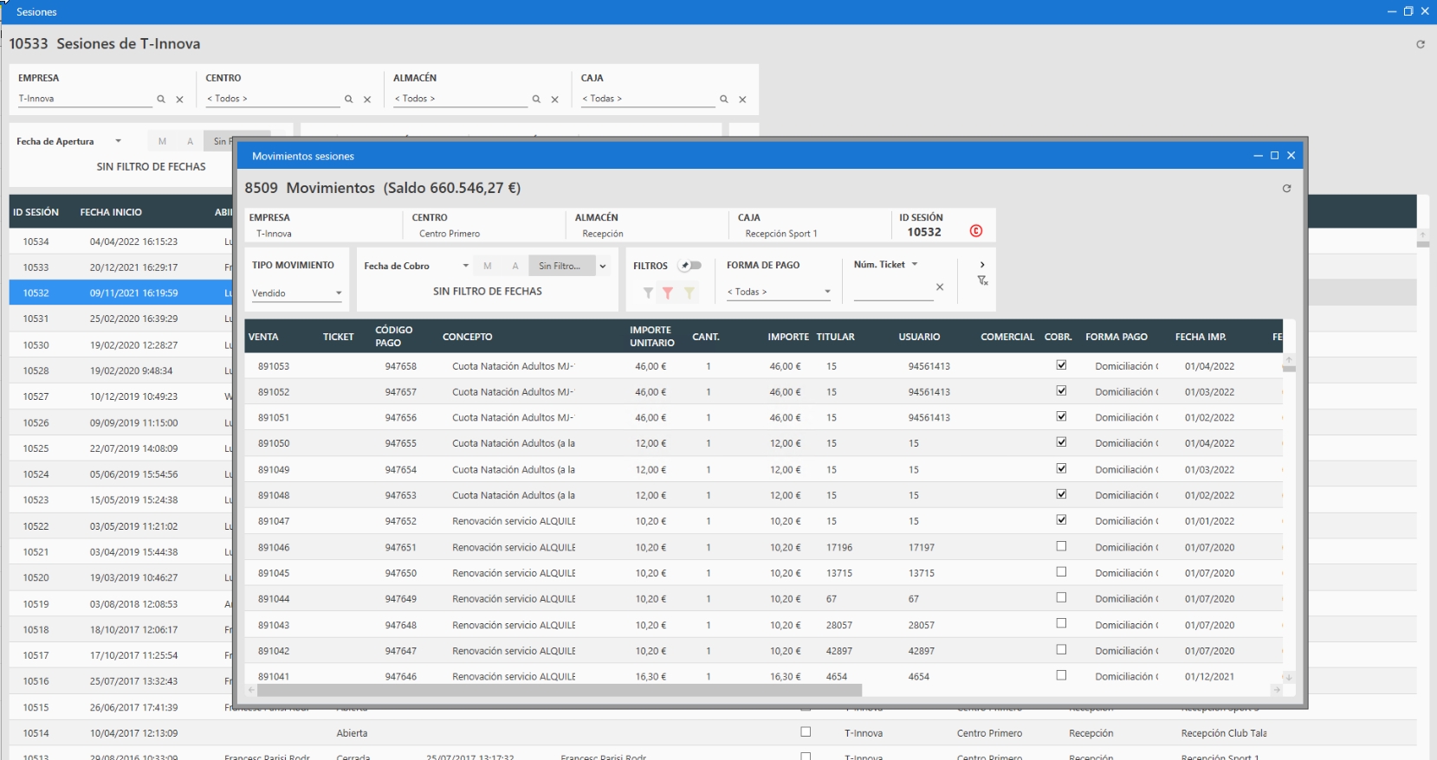Sort by IMPORTE UNITARIO column header
The width and height of the screenshot is (1437, 760).
point(652,337)
